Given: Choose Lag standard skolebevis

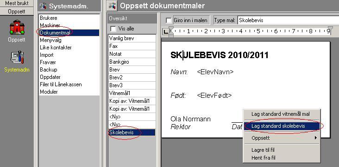Looking at the screenshot, I should pyautogui.click(x=282, y=126).
